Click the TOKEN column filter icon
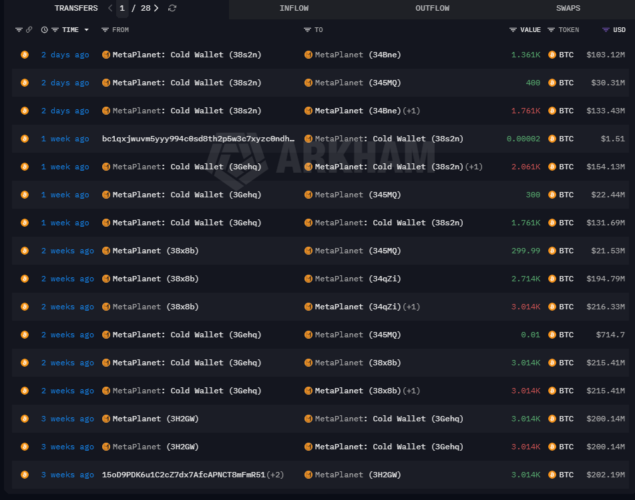635x500 pixels. [551, 30]
